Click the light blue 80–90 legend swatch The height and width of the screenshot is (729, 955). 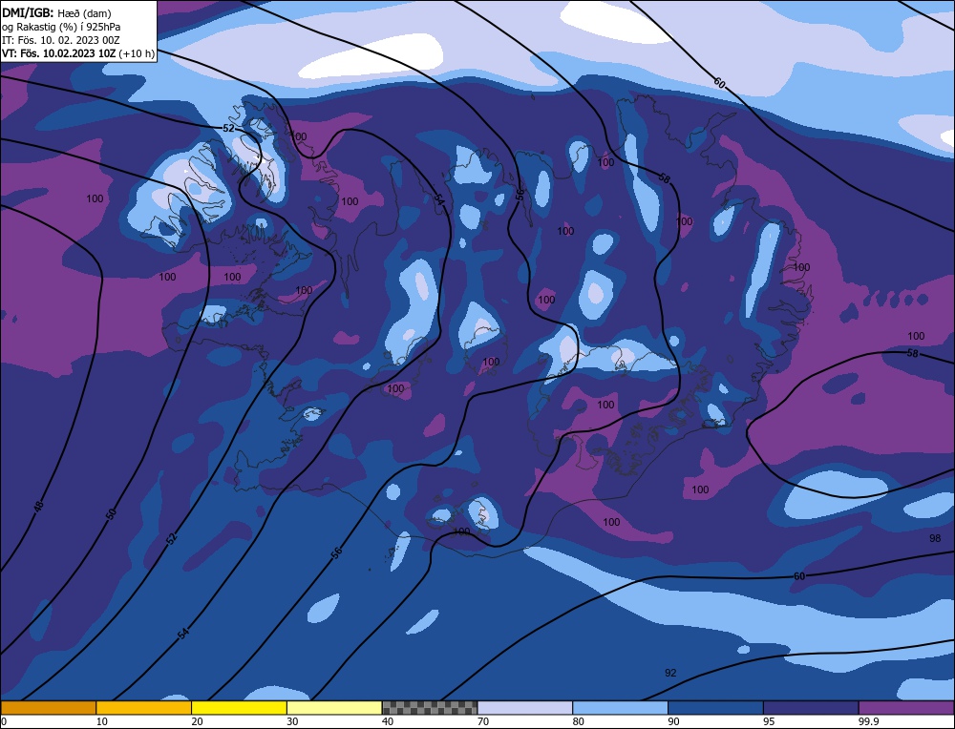click(620, 708)
